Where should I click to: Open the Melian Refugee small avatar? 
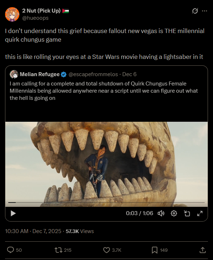[x=14, y=74]
